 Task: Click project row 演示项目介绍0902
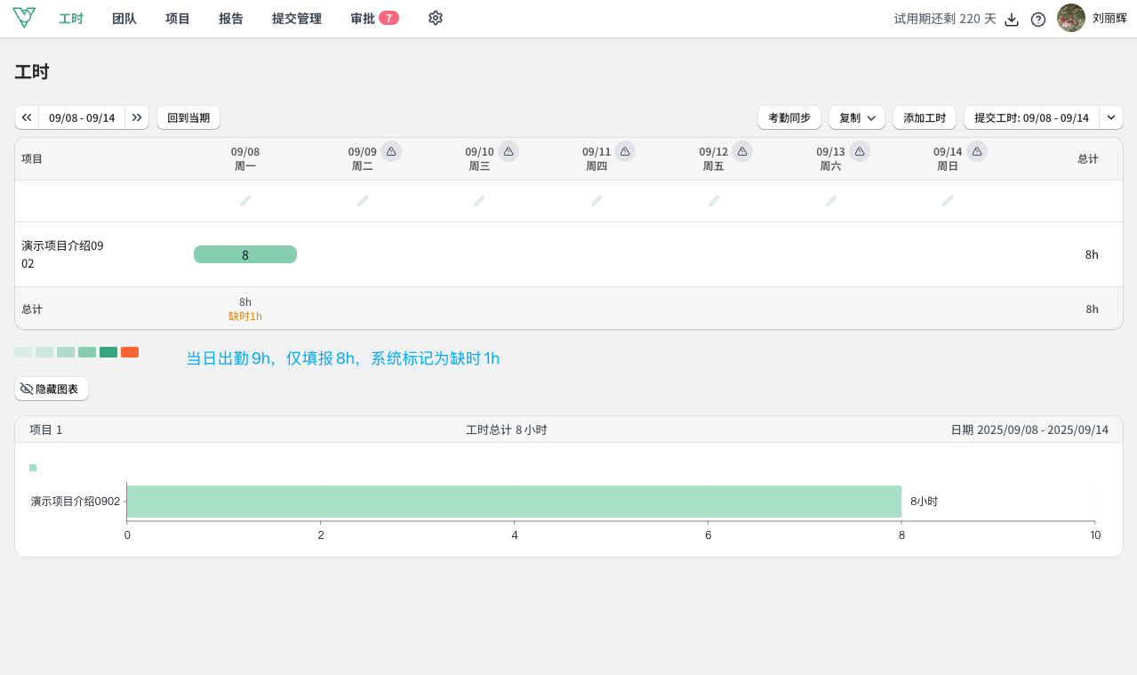click(x=569, y=254)
